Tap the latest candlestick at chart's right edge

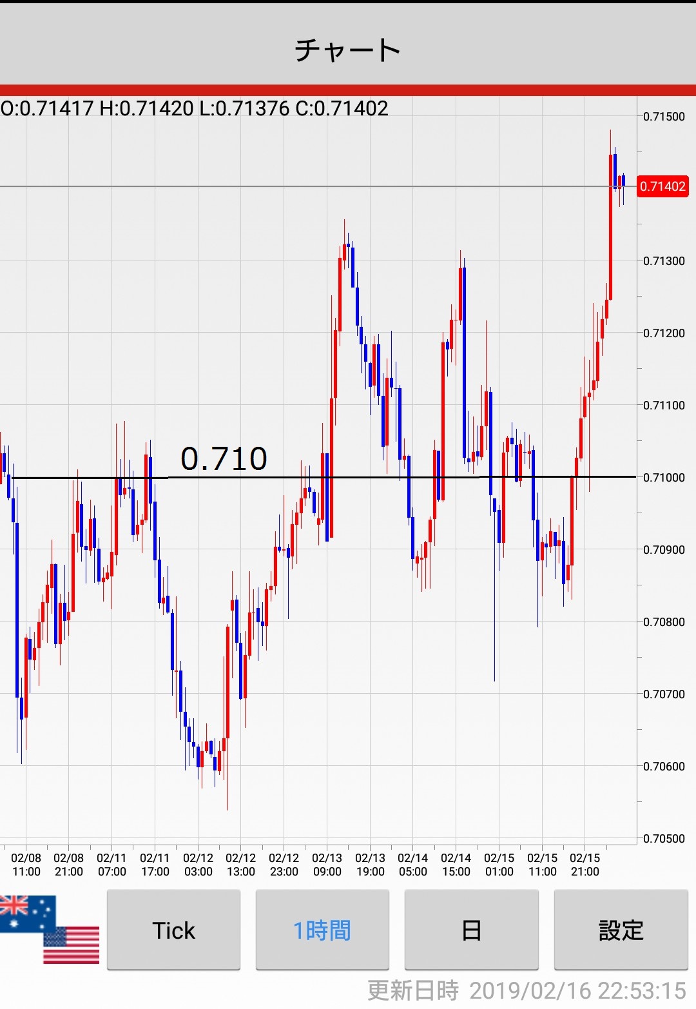pyautogui.click(x=623, y=181)
